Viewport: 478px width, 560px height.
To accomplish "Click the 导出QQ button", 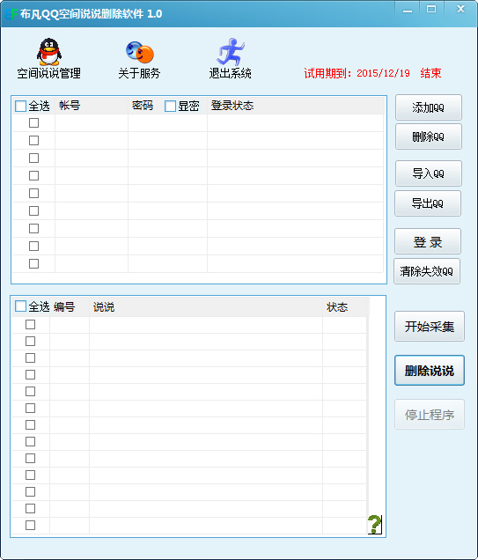I will [x=428, y=203].
